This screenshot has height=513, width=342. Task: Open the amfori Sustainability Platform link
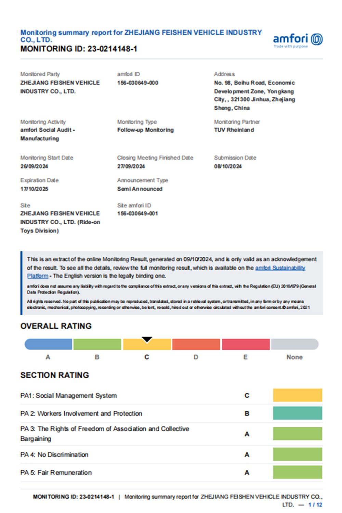pyautogui.click(x=280, y=268)
